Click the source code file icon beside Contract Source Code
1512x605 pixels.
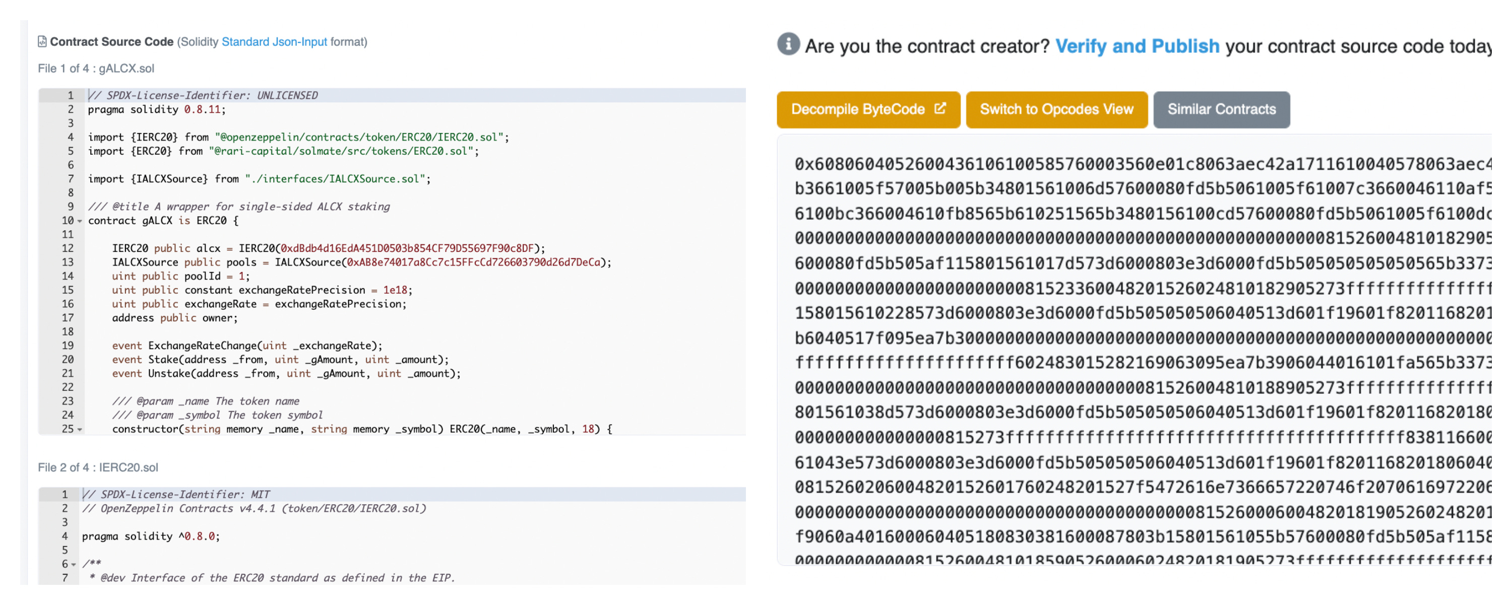pos(42,42)
